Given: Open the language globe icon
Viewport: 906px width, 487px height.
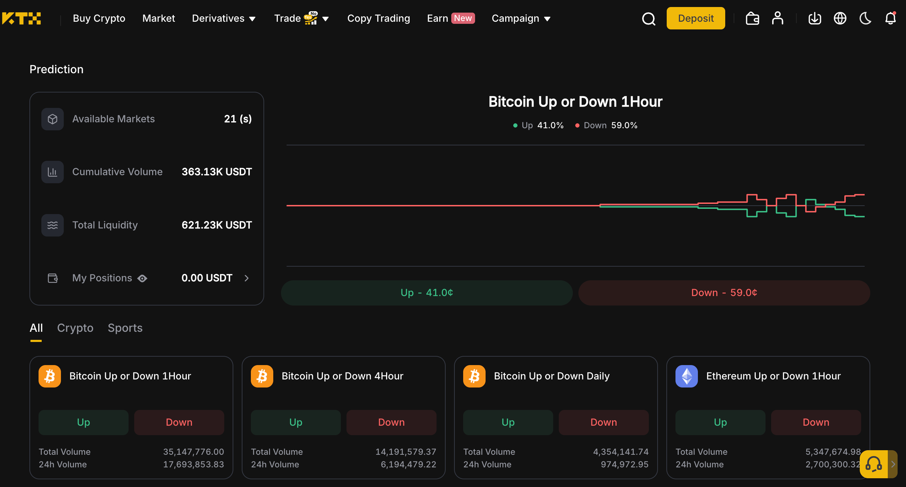Looking at the screenshot, I should click(840, 18).
